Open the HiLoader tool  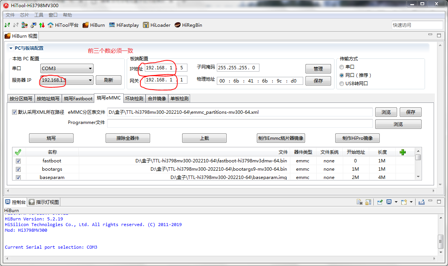(156, 25)
